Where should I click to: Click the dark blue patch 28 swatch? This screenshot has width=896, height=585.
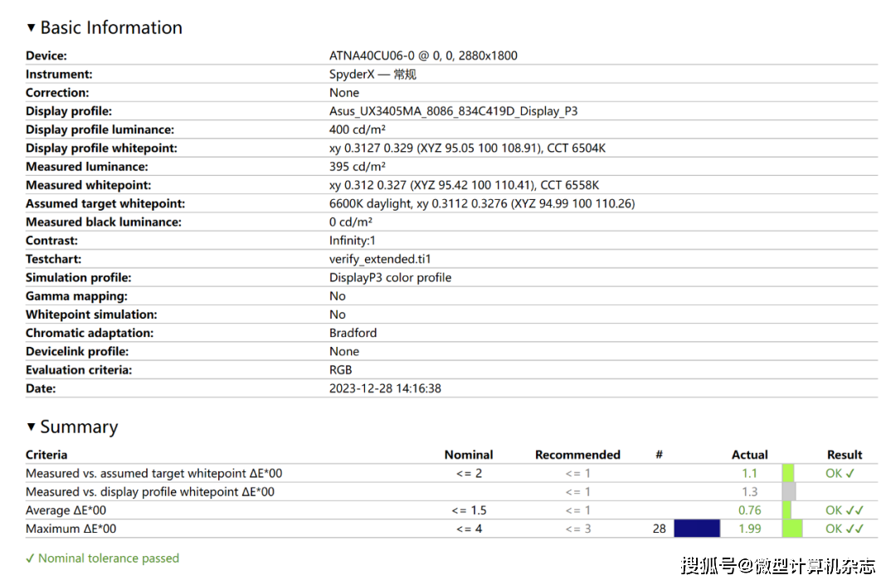tap(696, 529)
